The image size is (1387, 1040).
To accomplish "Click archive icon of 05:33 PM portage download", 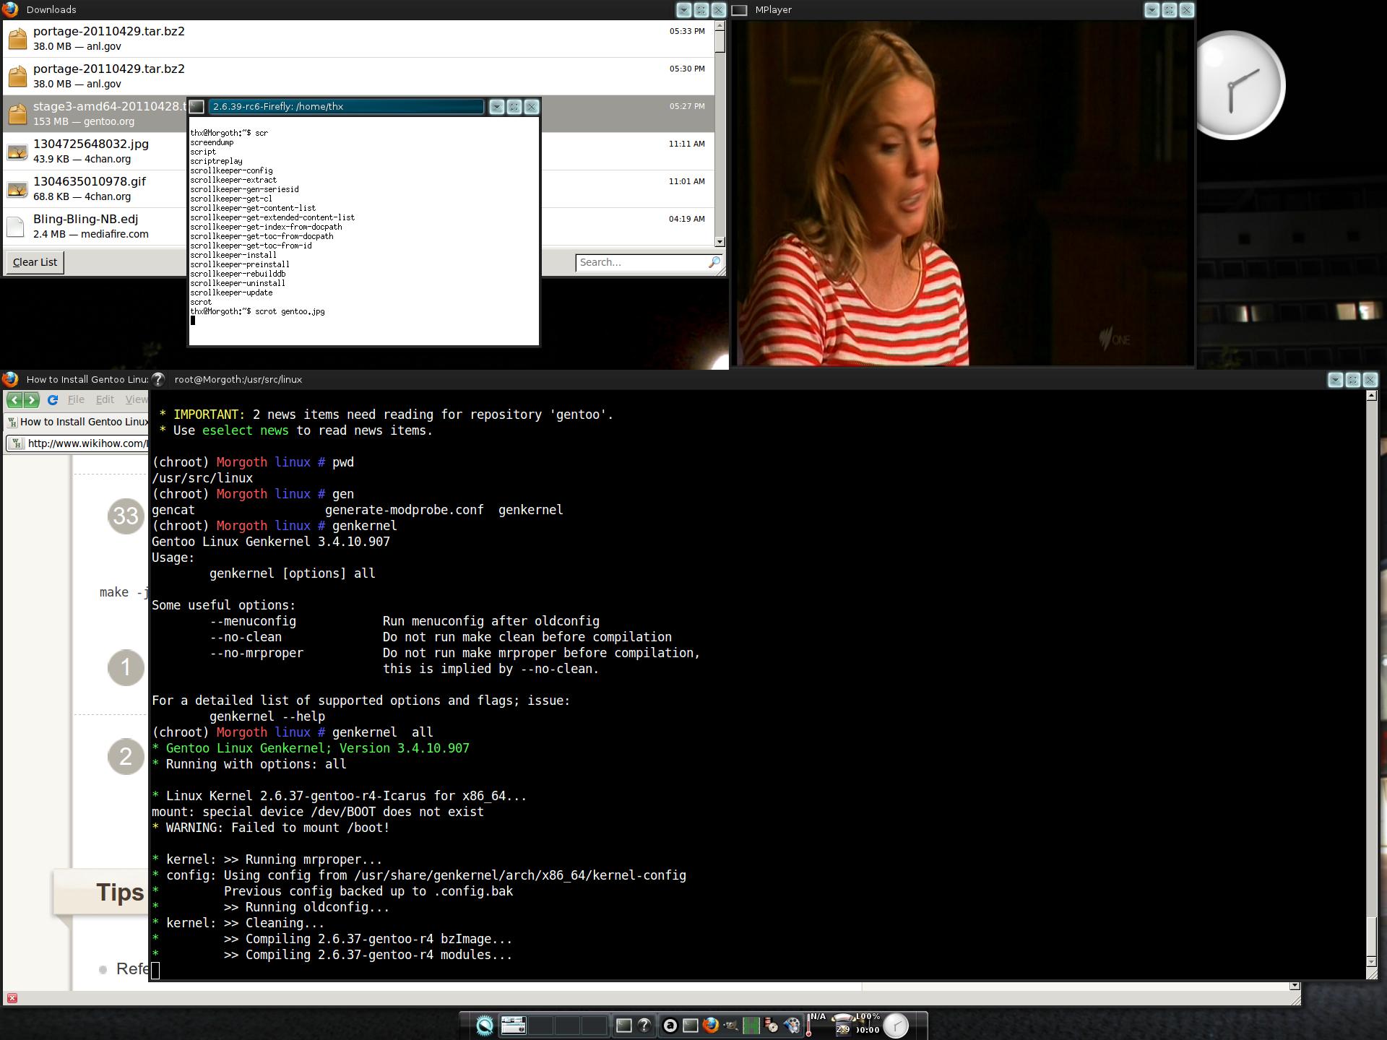I will [x=17, y=38].
